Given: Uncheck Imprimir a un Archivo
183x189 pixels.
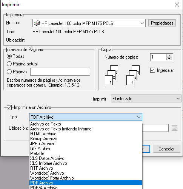Looking at the screenshot, I should (x=9, y=107).
